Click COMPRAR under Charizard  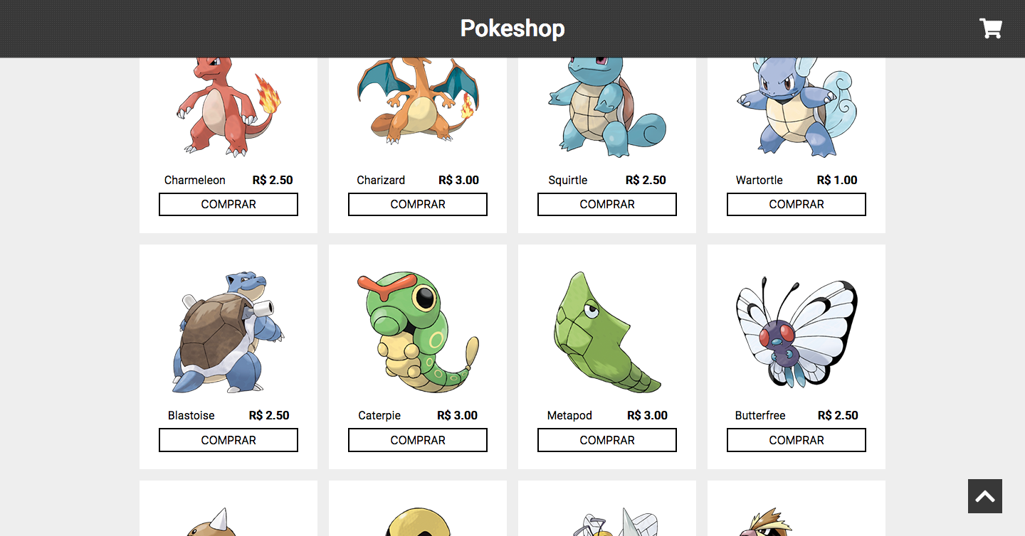418,204
